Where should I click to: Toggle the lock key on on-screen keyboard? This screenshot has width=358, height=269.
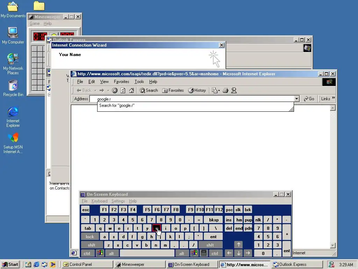(x=90, y=236)
